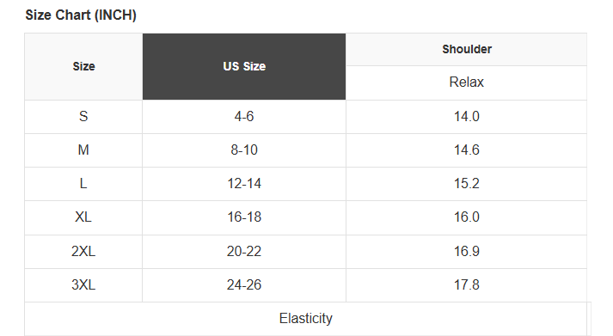Screen dimensions: 613x336
Task: Select the M size row label
Action: click(83, 150)
